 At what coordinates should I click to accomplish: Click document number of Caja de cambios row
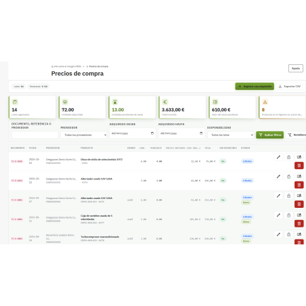pyautogui.click(x=17, y=219)
